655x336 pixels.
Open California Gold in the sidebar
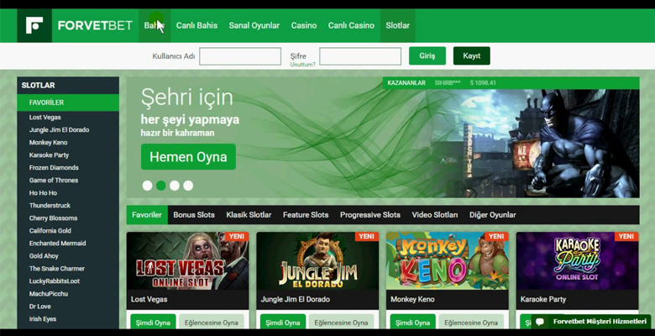point(50,231)
